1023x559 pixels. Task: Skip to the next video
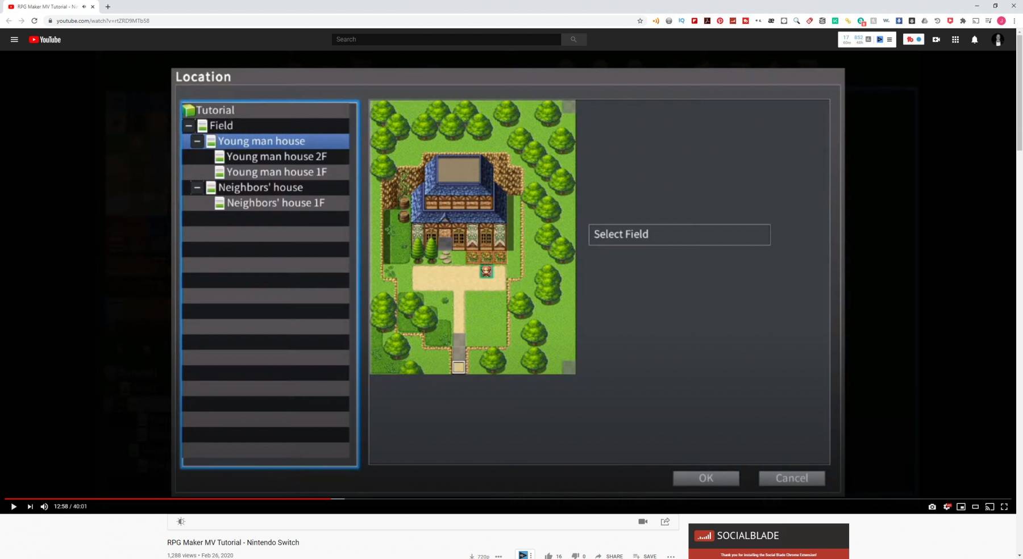click(x=30, y=507)
